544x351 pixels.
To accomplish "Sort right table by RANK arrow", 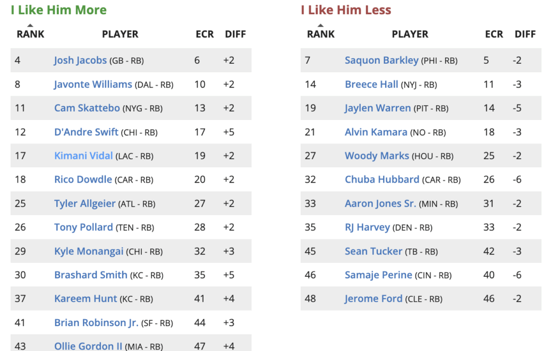I will click(320, 25).
